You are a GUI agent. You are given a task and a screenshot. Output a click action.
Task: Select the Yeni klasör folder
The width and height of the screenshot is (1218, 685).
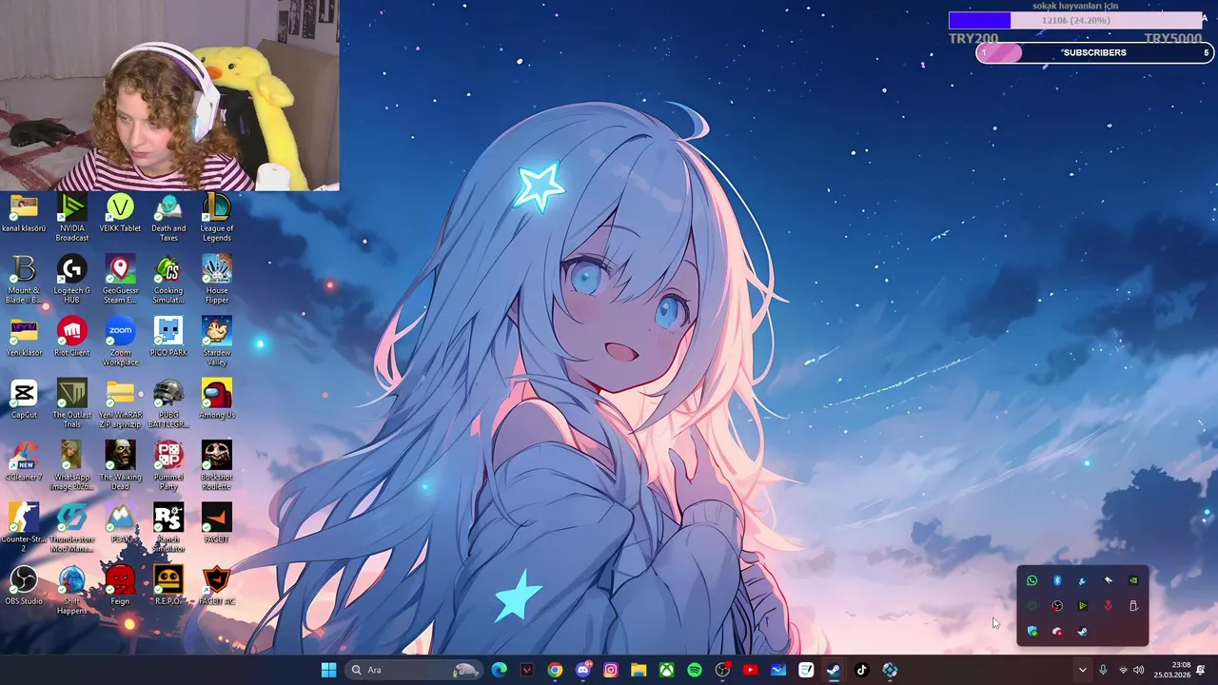[x=24, y=338]
